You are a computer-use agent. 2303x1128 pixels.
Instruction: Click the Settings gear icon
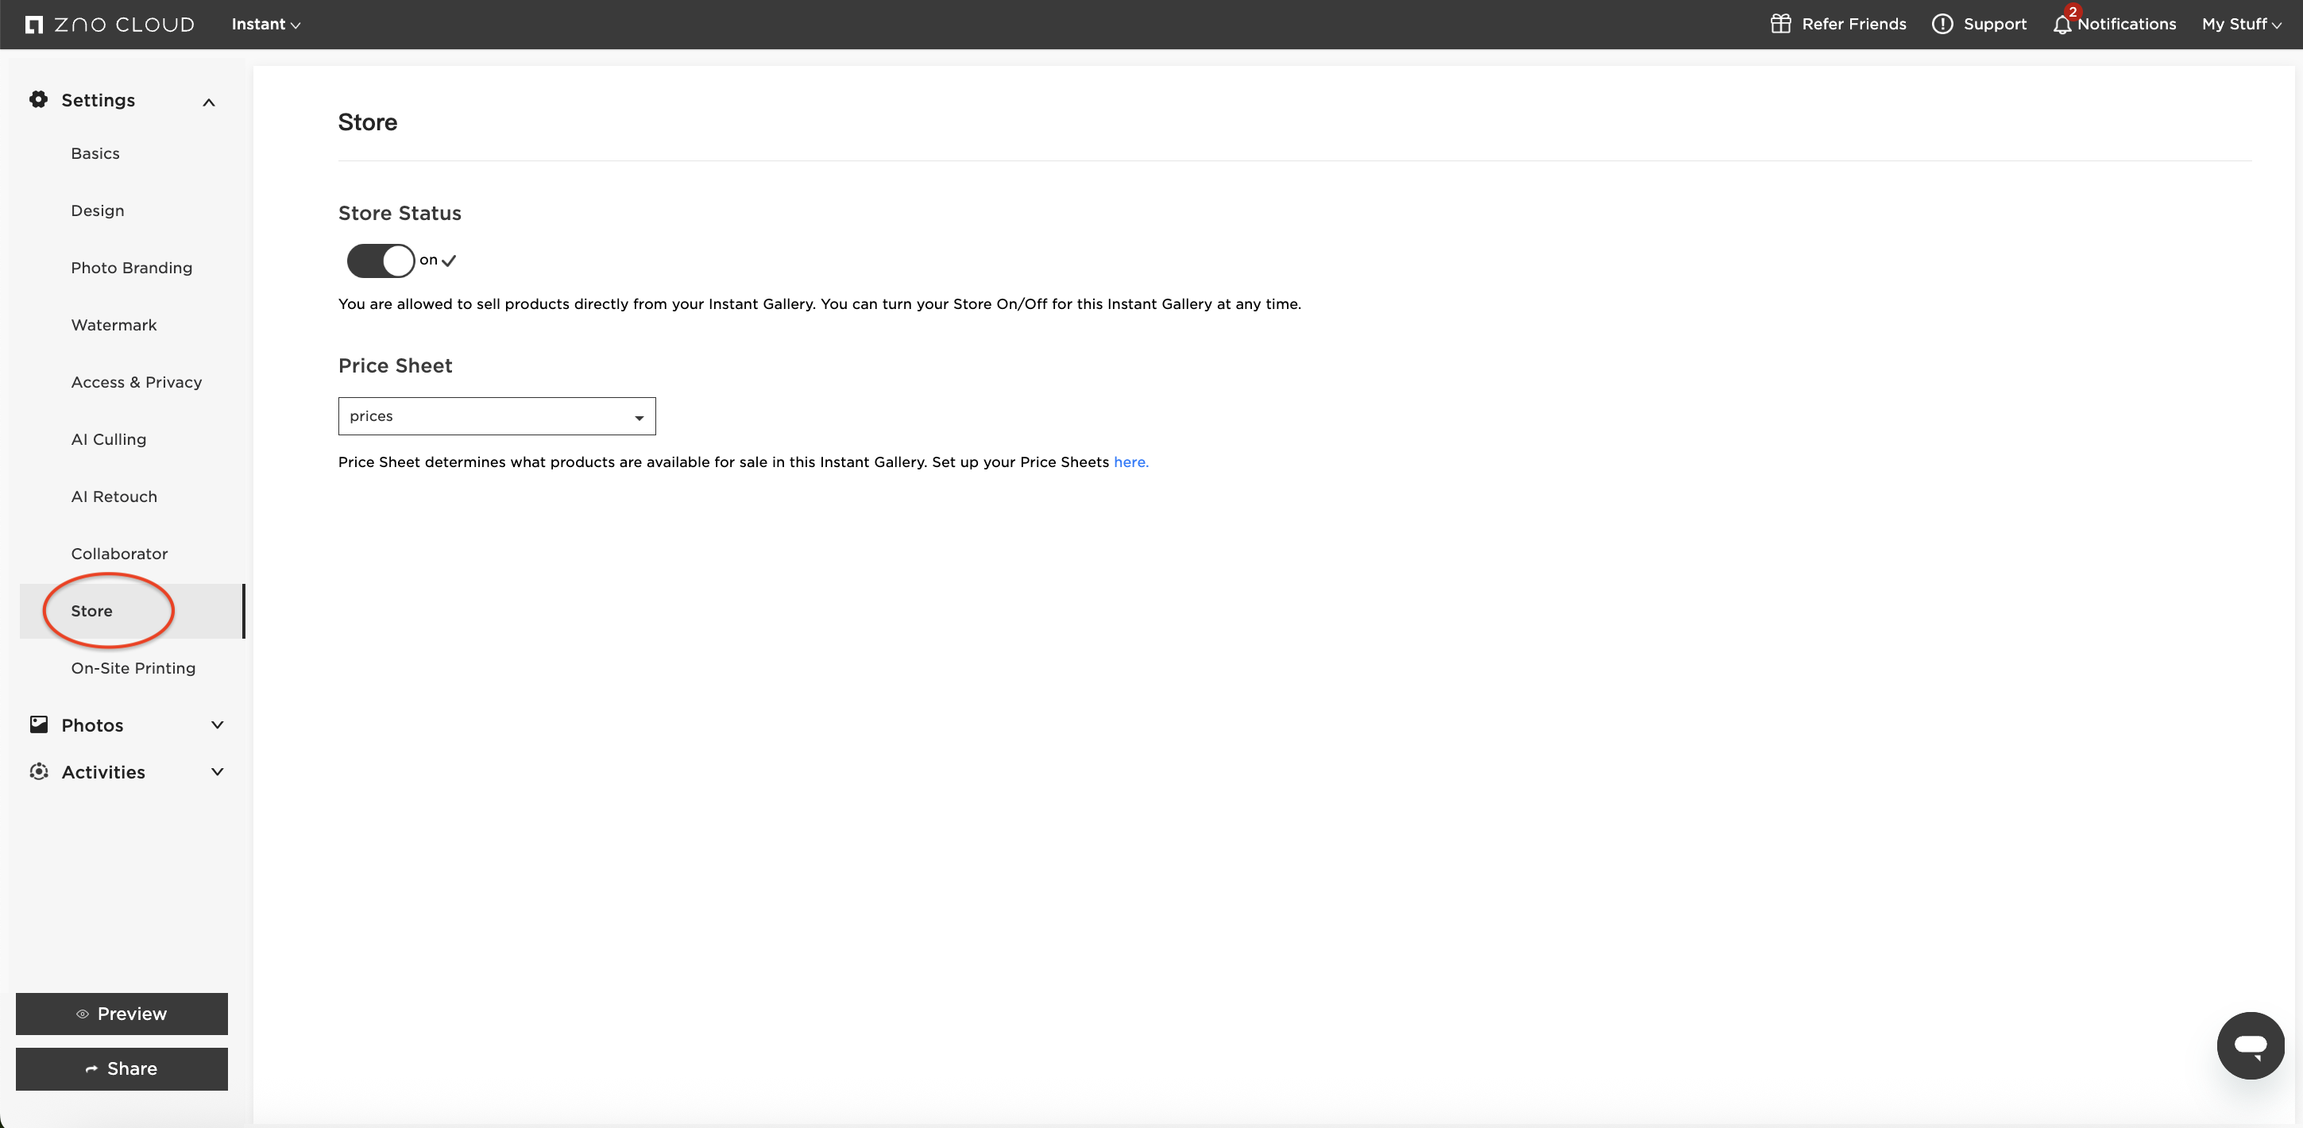click(x=38, y=99)
